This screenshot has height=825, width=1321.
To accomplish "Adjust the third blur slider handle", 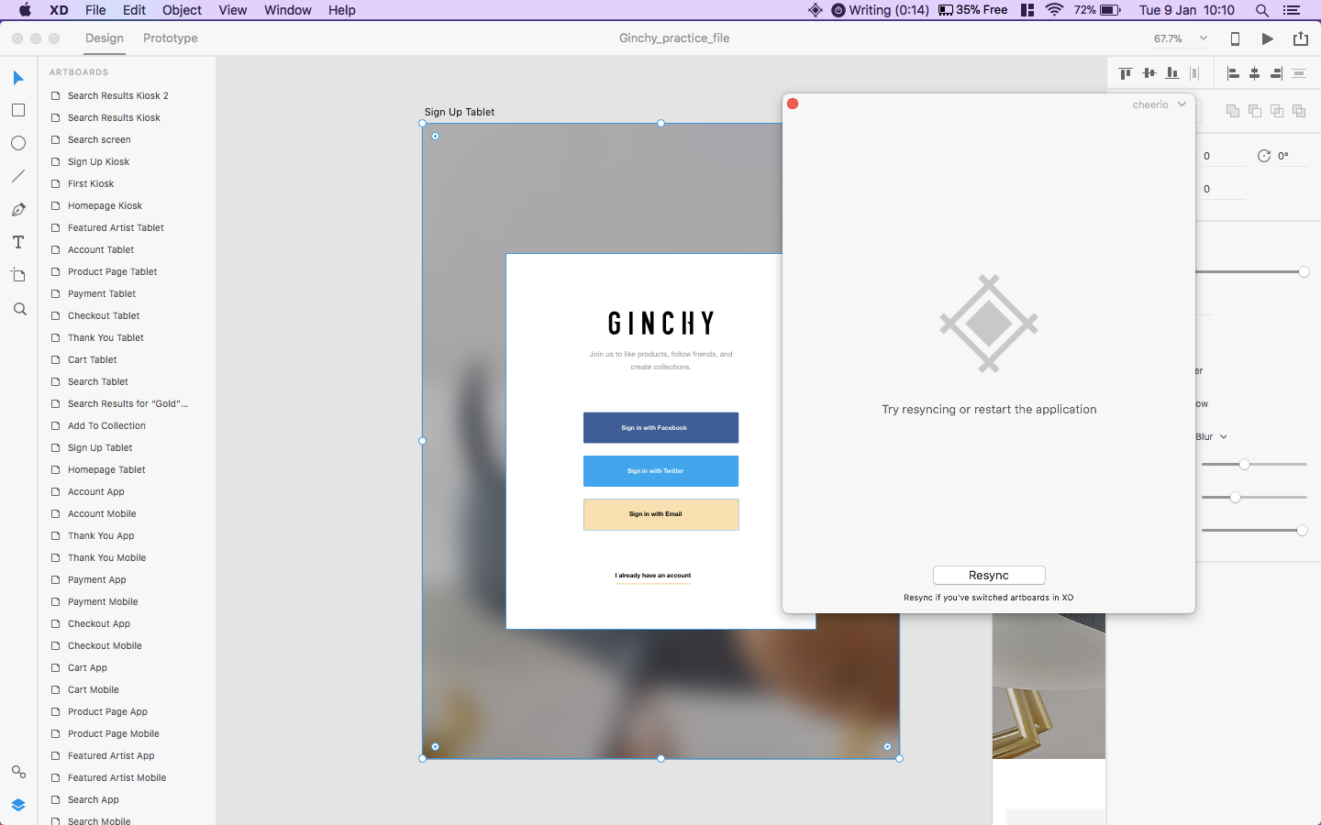I will click(x=1302, y=531).
